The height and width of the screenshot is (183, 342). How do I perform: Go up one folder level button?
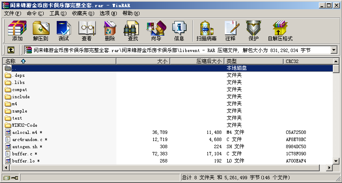click(x=11, y=50)
